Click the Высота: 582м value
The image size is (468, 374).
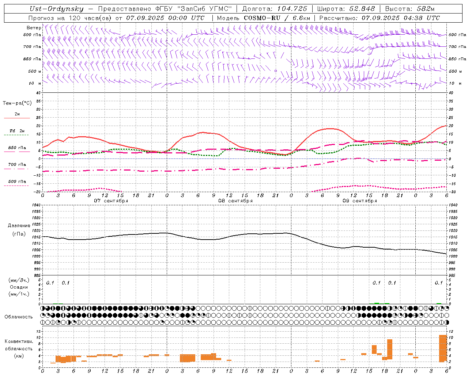(x=410, y=9)
